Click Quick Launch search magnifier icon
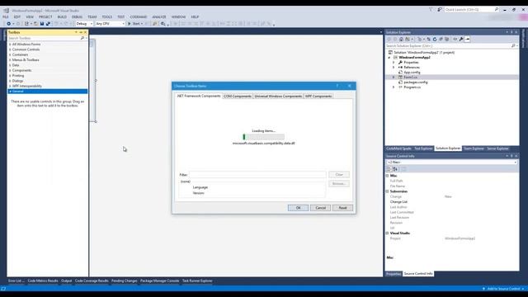 [x=497, y=9]
